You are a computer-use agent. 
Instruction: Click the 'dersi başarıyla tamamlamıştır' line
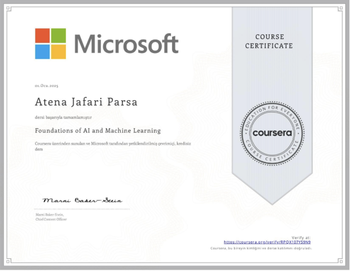point(63,118)
